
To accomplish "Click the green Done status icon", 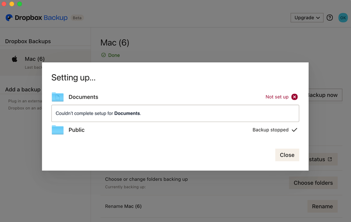I will (x=104, y=55).
